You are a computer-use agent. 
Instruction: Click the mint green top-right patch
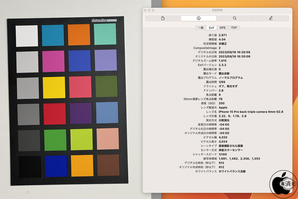[105, 34]
